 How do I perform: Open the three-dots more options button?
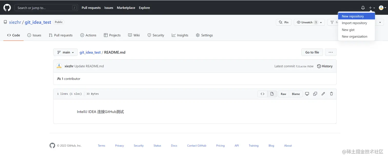click(x=331, y=52)
